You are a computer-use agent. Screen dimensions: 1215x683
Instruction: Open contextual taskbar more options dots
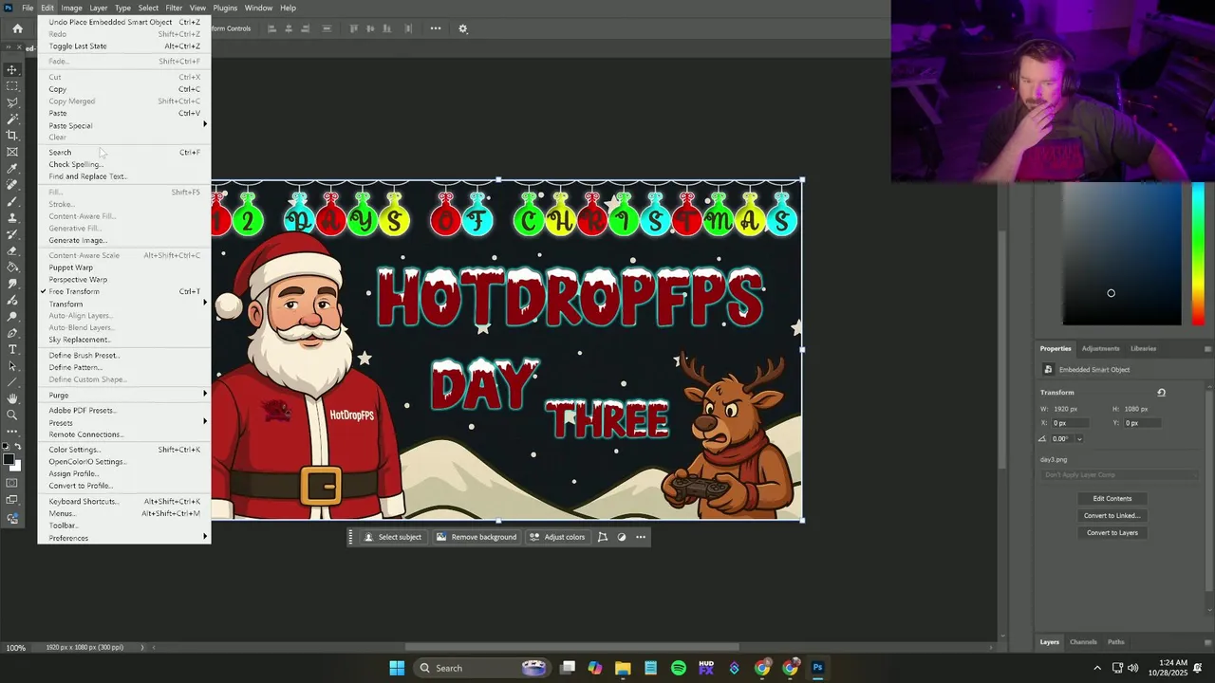(x=641, y=537)
